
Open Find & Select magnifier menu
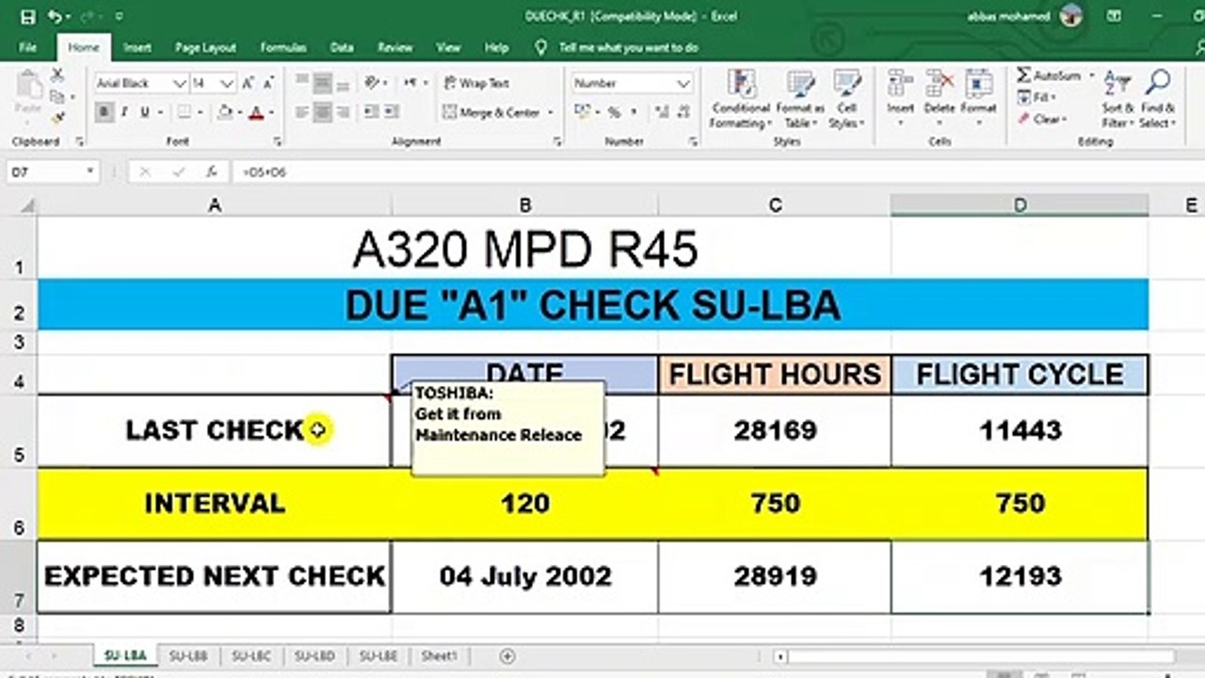[x=1157, y=99]
